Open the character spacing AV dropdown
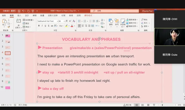 click(56, 26)
